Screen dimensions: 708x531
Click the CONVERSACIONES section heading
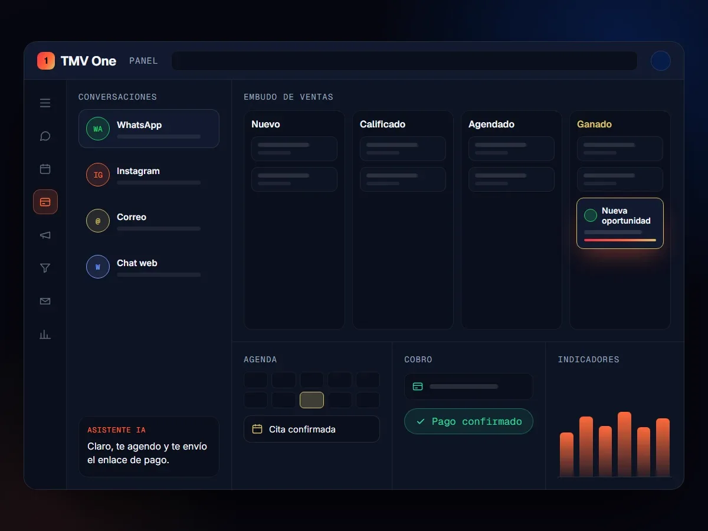click(117, 97)
